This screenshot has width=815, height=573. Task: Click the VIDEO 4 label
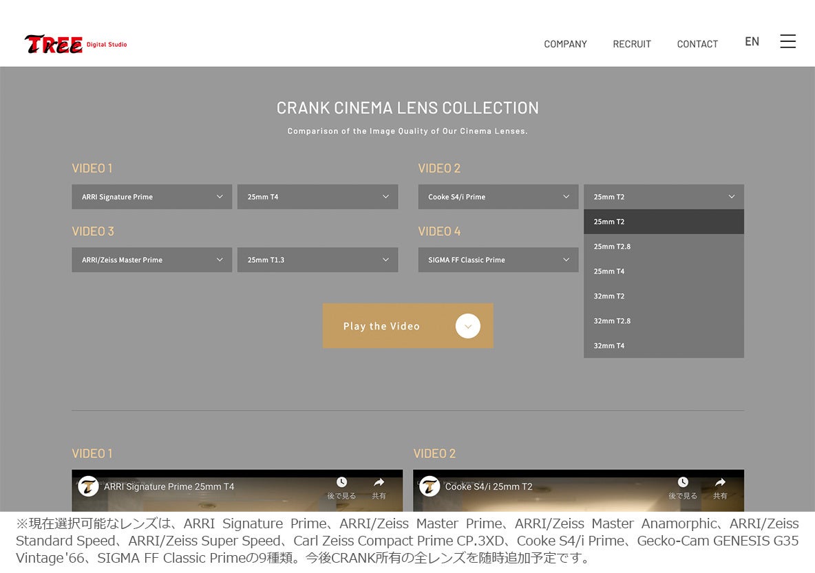point(439,231)
